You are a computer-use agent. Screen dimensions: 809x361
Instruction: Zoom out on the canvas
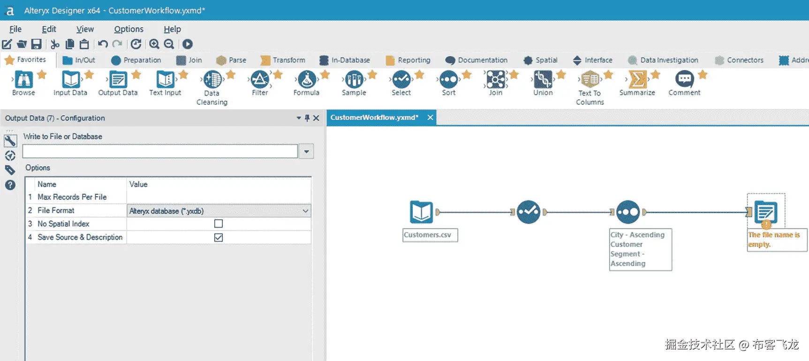[169, 44]
